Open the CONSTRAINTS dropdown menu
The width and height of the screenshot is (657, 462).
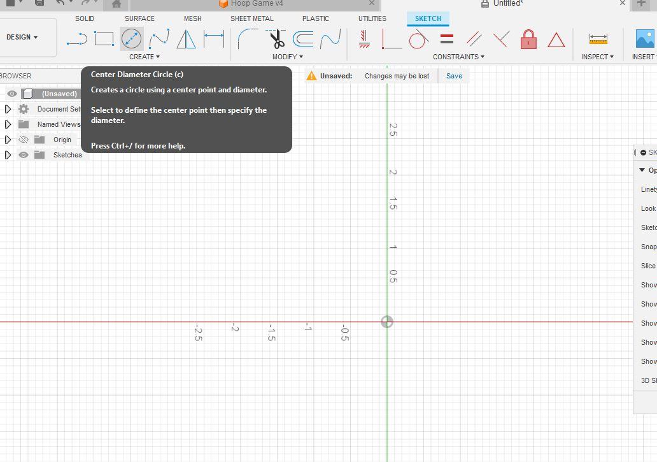click(458, 57)
